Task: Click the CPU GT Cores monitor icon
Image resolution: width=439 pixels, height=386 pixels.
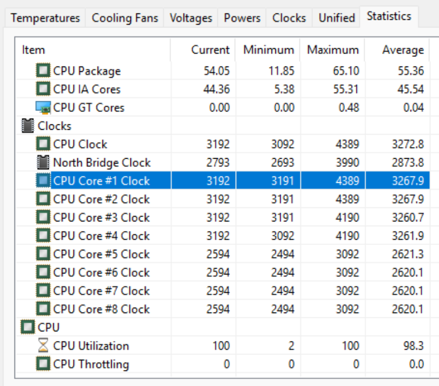Action: pyautogui.click(x=43, y=107)
